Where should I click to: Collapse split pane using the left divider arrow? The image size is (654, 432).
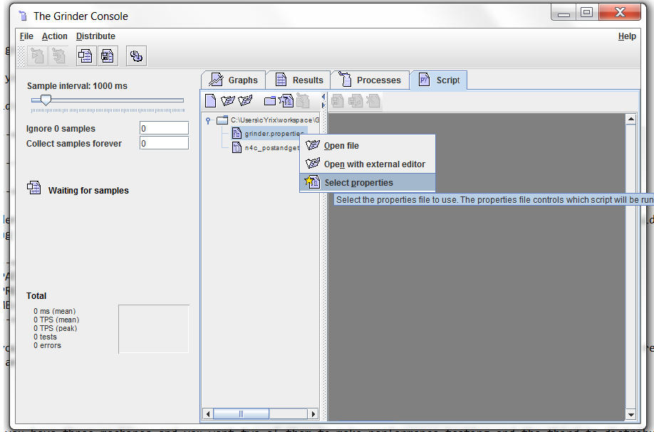pyautogui.click(x=323, y=97)
